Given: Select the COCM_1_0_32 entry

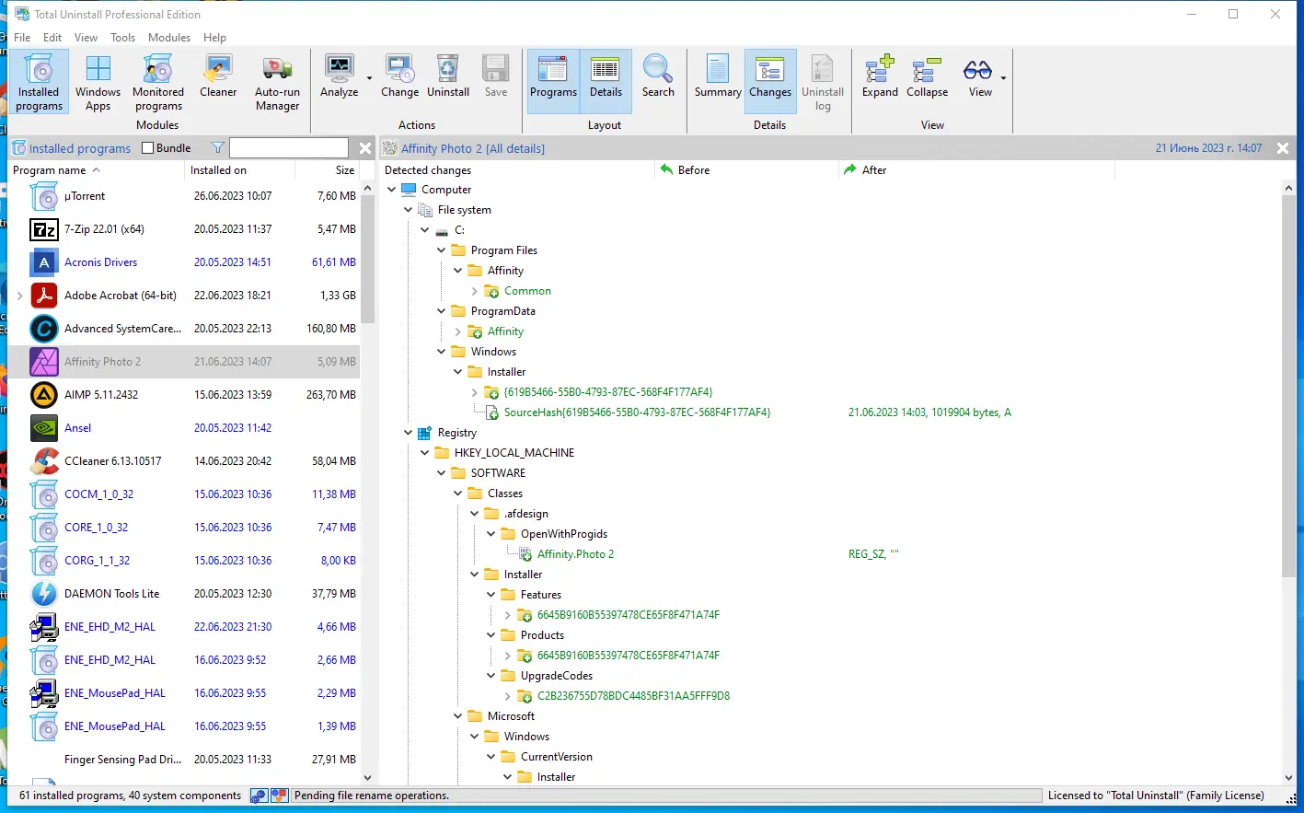Looking at the screenshot, I should [x=184, y=494].
